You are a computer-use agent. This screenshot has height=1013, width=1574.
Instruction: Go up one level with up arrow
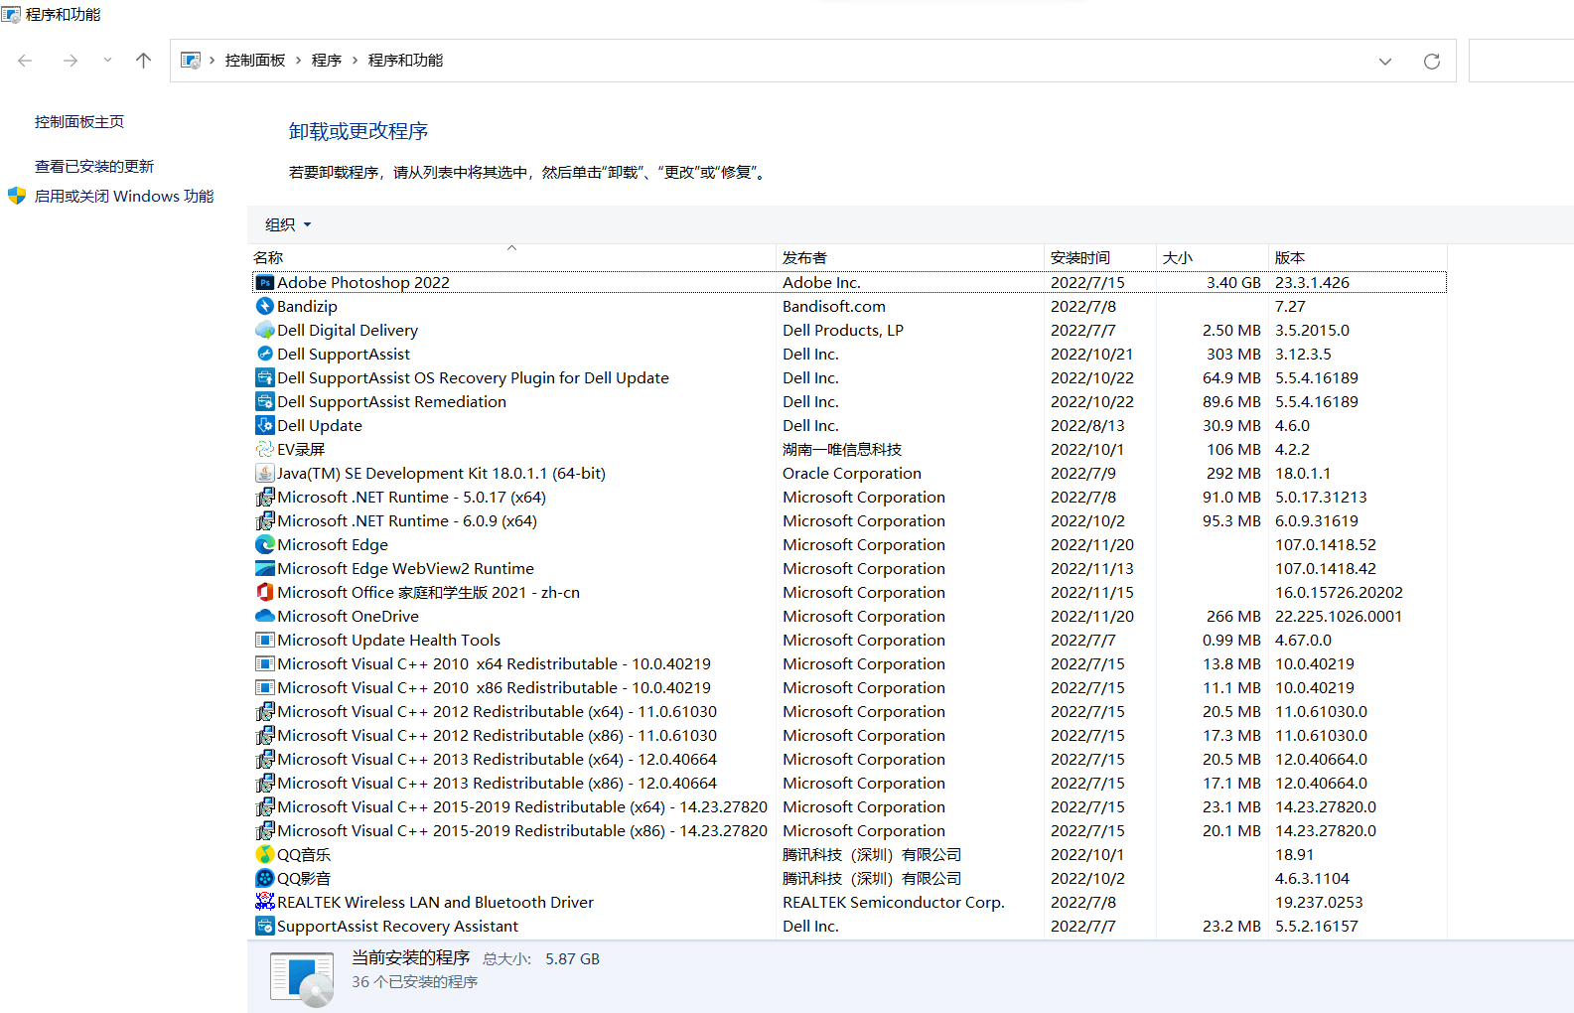point(143,61)
